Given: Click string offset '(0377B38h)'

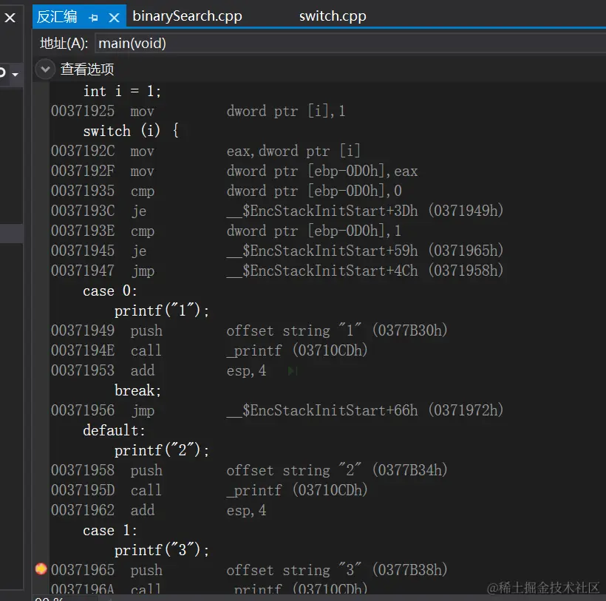Looking at the screenshot, I should (x=410, y=570).
